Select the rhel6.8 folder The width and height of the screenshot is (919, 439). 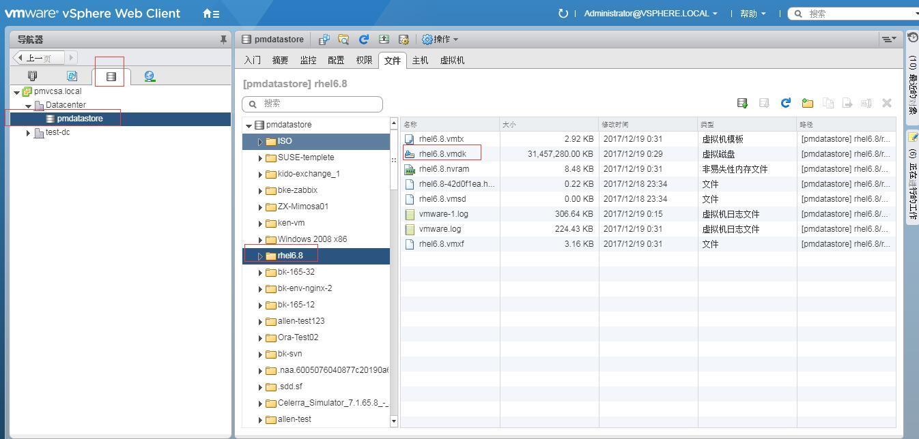(x=289, y=256)
